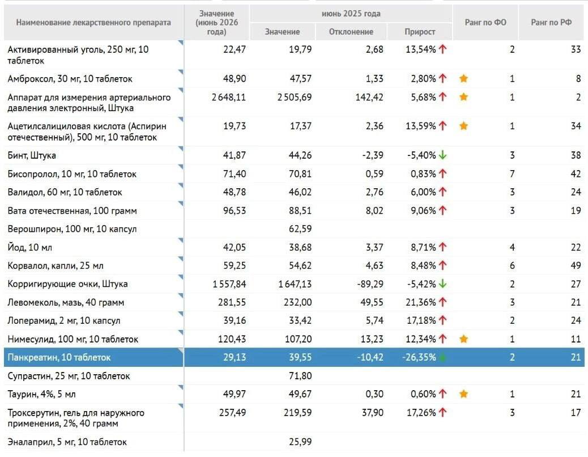
Task: Sort by Ранг по РФ column header
Action: [x=551, y=23]
